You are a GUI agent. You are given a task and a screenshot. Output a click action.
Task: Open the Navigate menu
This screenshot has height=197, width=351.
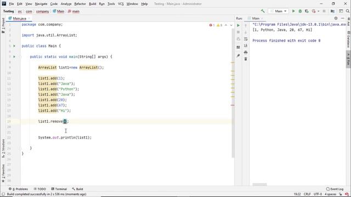click(41, 4)
